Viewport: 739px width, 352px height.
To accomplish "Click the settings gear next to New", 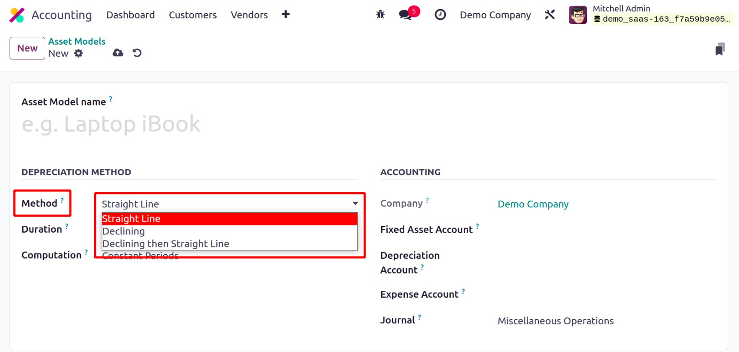I will (x=79, y=53).
